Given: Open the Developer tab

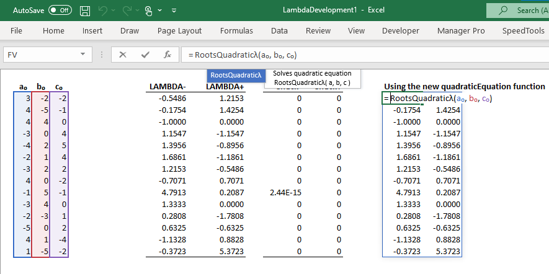Looking at the screenshot, I should 401,31.
